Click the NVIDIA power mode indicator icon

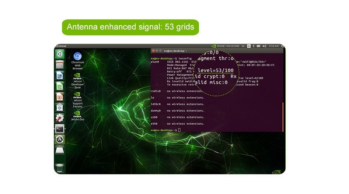pos(213,46)
